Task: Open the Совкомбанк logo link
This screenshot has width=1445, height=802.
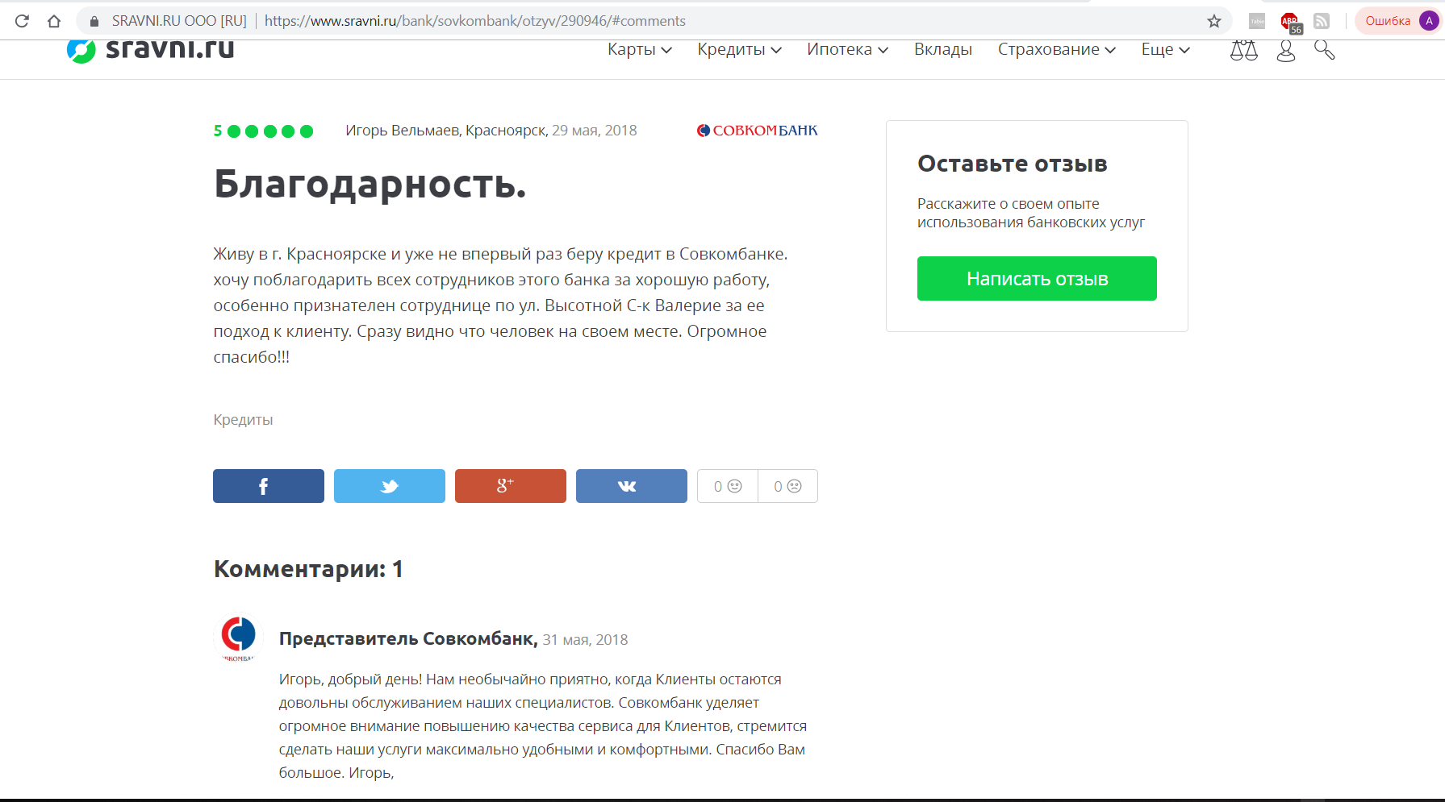Action: pos(757,131)
